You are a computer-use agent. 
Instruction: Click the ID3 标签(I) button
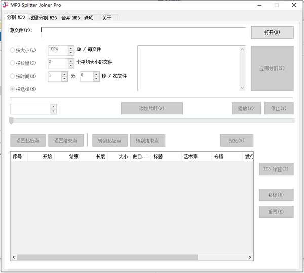point(276,169)
